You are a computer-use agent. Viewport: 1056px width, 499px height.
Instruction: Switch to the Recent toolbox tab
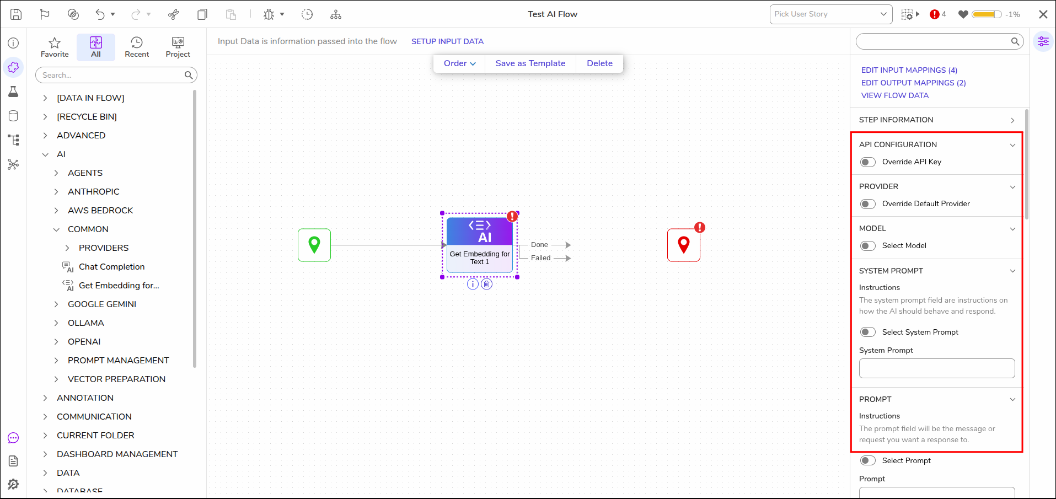coord(137,47)
